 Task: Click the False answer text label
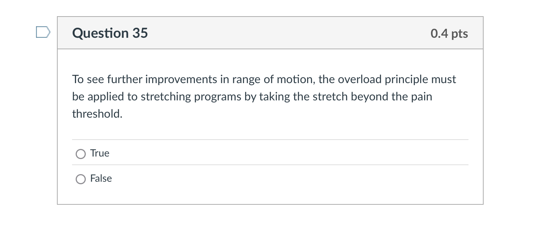pyautogui.click(x=101, y=178)
